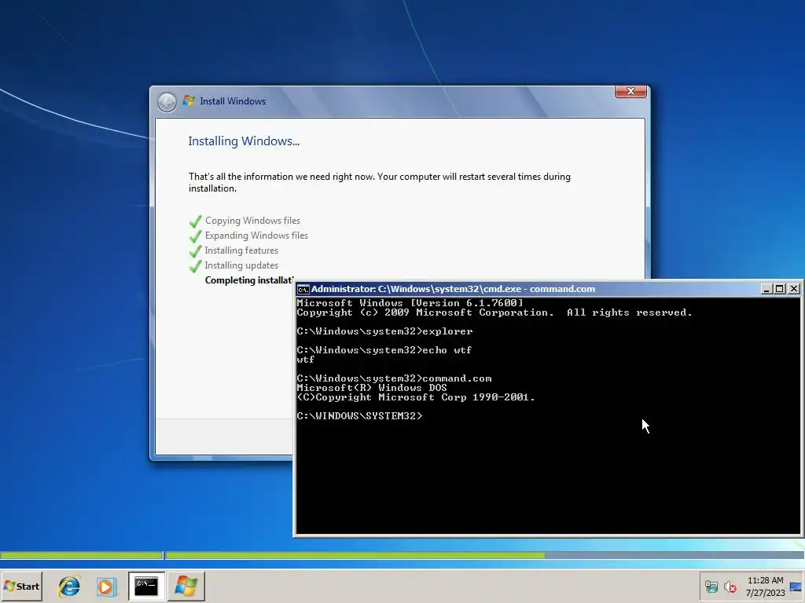Open the Start menu button
The width and height of the screenshot is (805, 603).
[x=21, y=586]
